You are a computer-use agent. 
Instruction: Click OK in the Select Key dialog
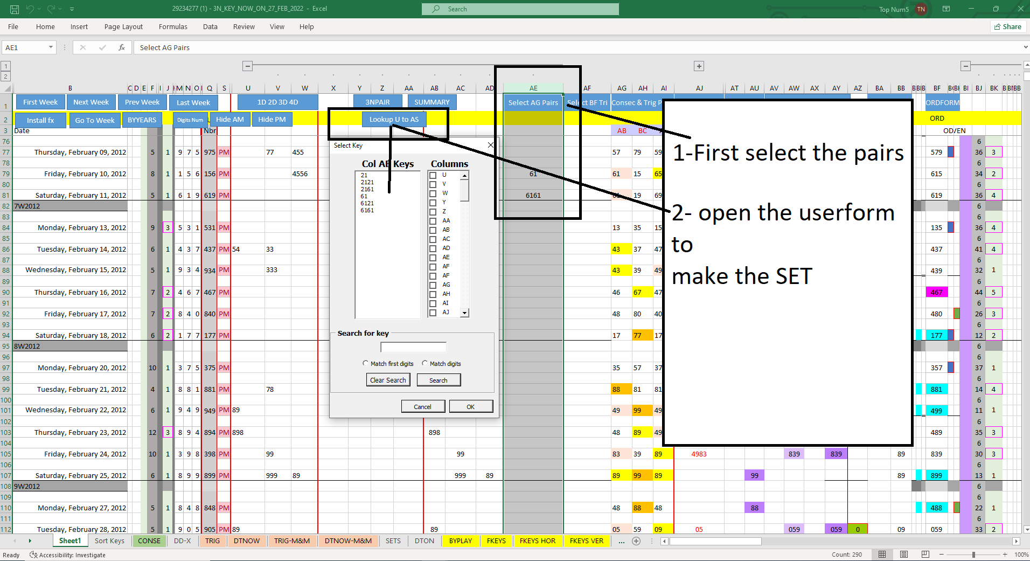pos(470,406)
